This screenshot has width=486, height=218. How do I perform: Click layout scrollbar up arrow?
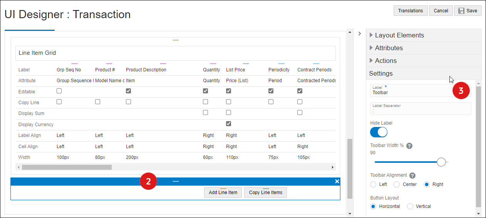[x=350, y=32]
